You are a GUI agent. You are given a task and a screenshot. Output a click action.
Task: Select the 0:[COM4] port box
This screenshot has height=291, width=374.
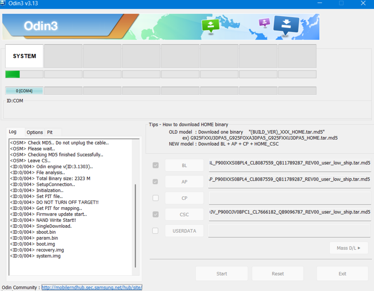coord(25,91)
